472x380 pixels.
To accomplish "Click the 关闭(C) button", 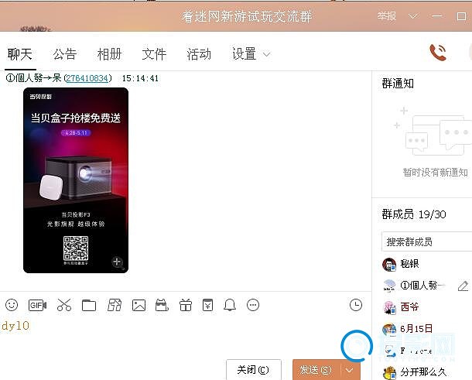I will [x=253, y=370].
